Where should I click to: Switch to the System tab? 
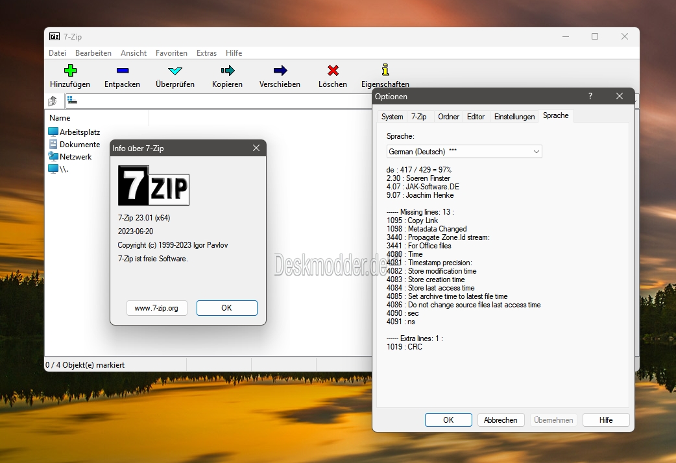(392, 116)
